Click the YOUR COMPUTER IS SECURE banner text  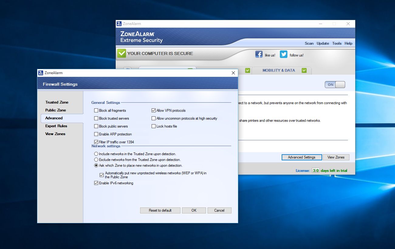(x=160, y=53)
